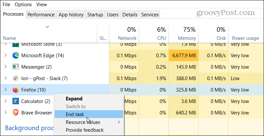Open the Resource values submenu arrow
264x136 pixels.
point(119,122)
